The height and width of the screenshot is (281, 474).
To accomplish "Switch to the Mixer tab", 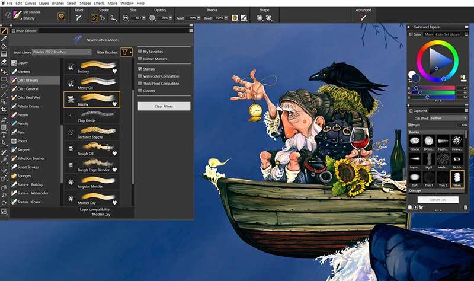I will (428, 34).
